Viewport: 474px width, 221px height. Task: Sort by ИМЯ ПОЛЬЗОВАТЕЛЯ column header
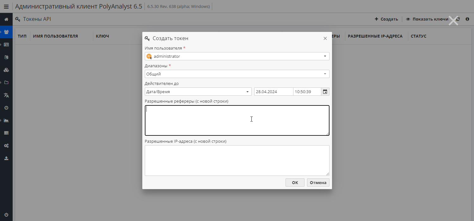coord(55,36)
